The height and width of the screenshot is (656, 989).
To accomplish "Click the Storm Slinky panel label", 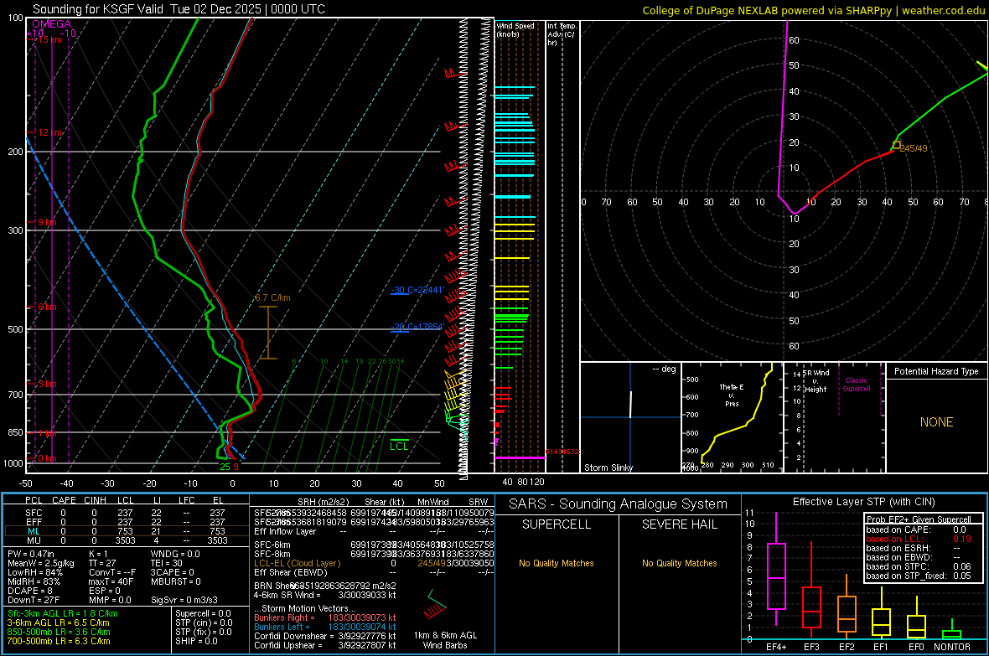I will click(x=608, y=467).
